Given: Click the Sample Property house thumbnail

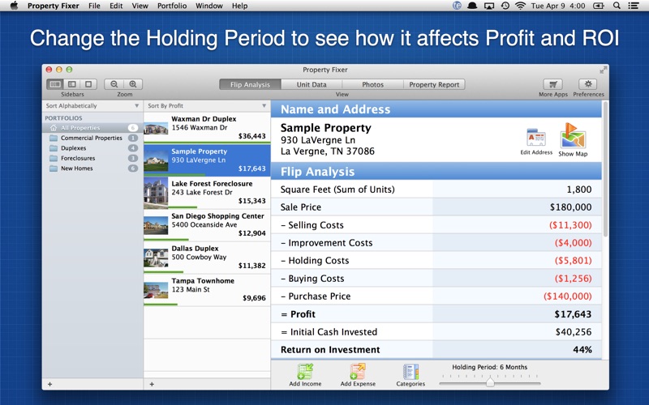Looking at the screenshot, I should tap(156, 161).
